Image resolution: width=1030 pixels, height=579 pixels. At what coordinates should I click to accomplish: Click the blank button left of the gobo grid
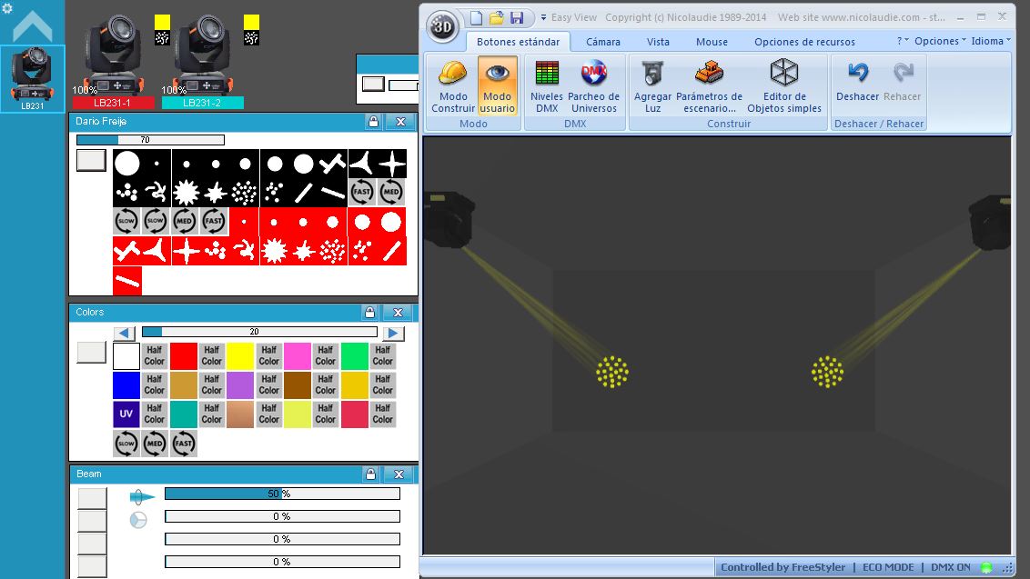(x=91, y=160)
